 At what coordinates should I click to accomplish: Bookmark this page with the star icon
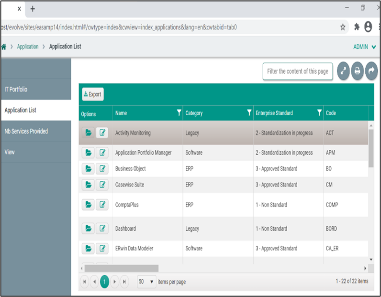[343, 27]
